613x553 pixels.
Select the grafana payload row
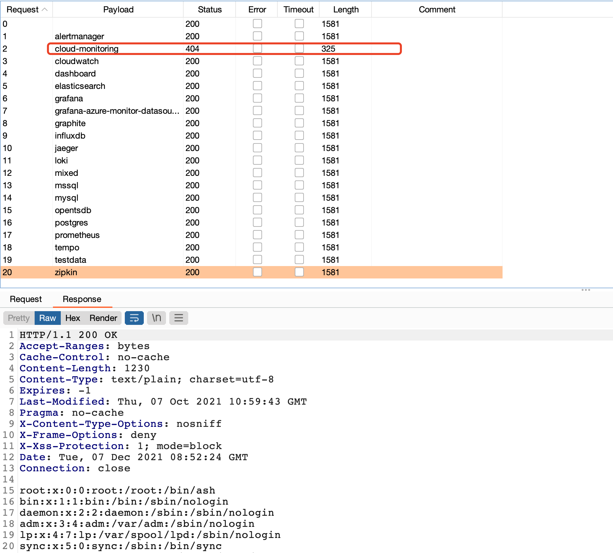[x=251, y=98]
